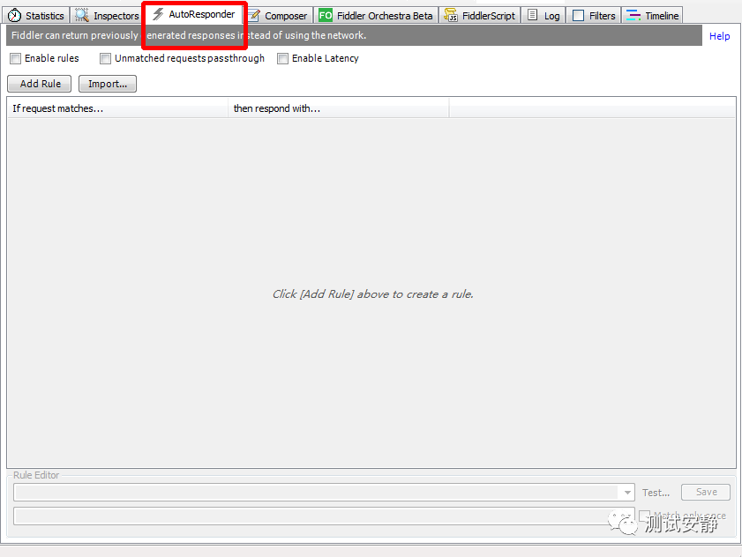Switch to FiddlerScript tab
The height and width of the screenshot is (557, 742).
[x=479, y=15]
